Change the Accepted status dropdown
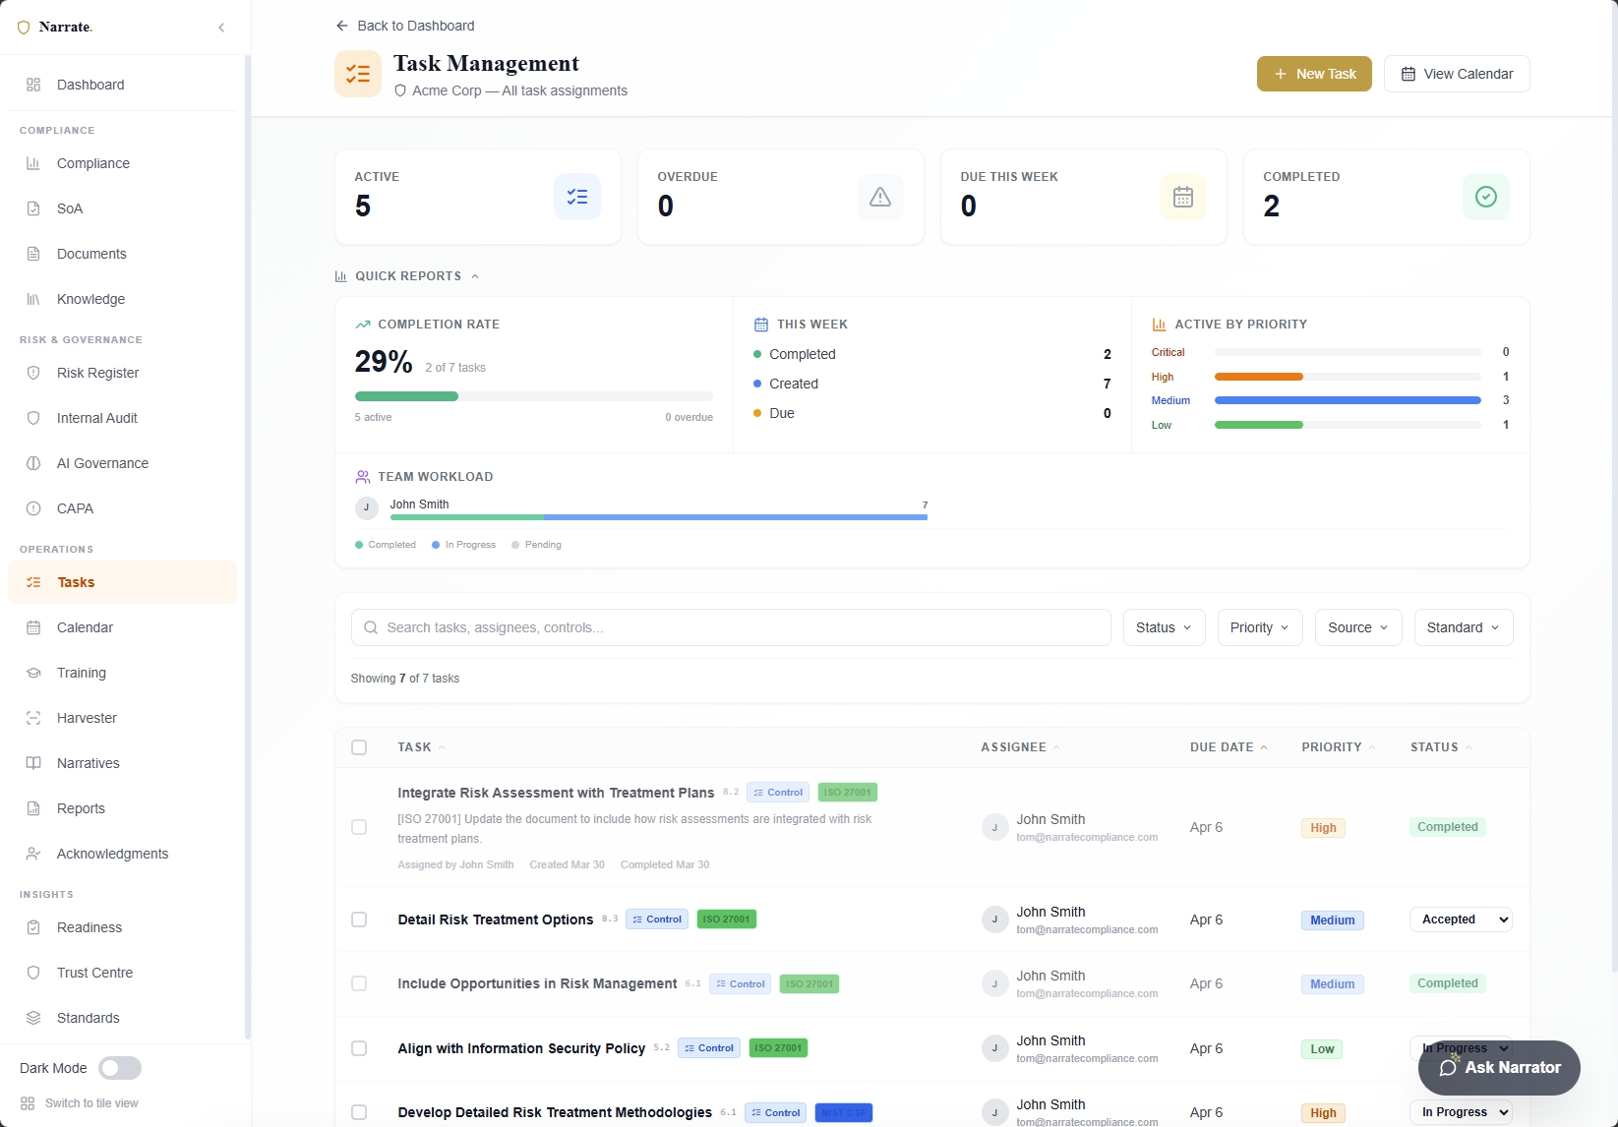The height and width of the screenshot is (1127, 1618). 1461,919
